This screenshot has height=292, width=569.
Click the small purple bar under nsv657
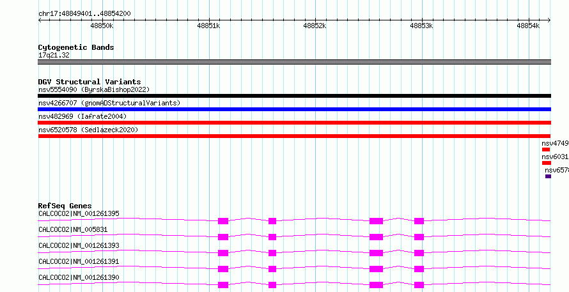tap(548, 176)
